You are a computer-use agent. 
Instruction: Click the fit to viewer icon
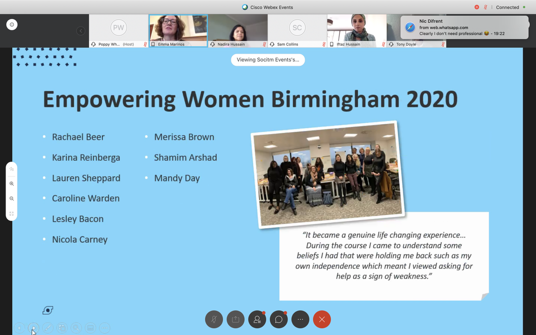(12, 213)
